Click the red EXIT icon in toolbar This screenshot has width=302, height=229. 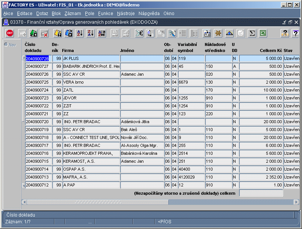pyautogui.click(x=10, y=33)
